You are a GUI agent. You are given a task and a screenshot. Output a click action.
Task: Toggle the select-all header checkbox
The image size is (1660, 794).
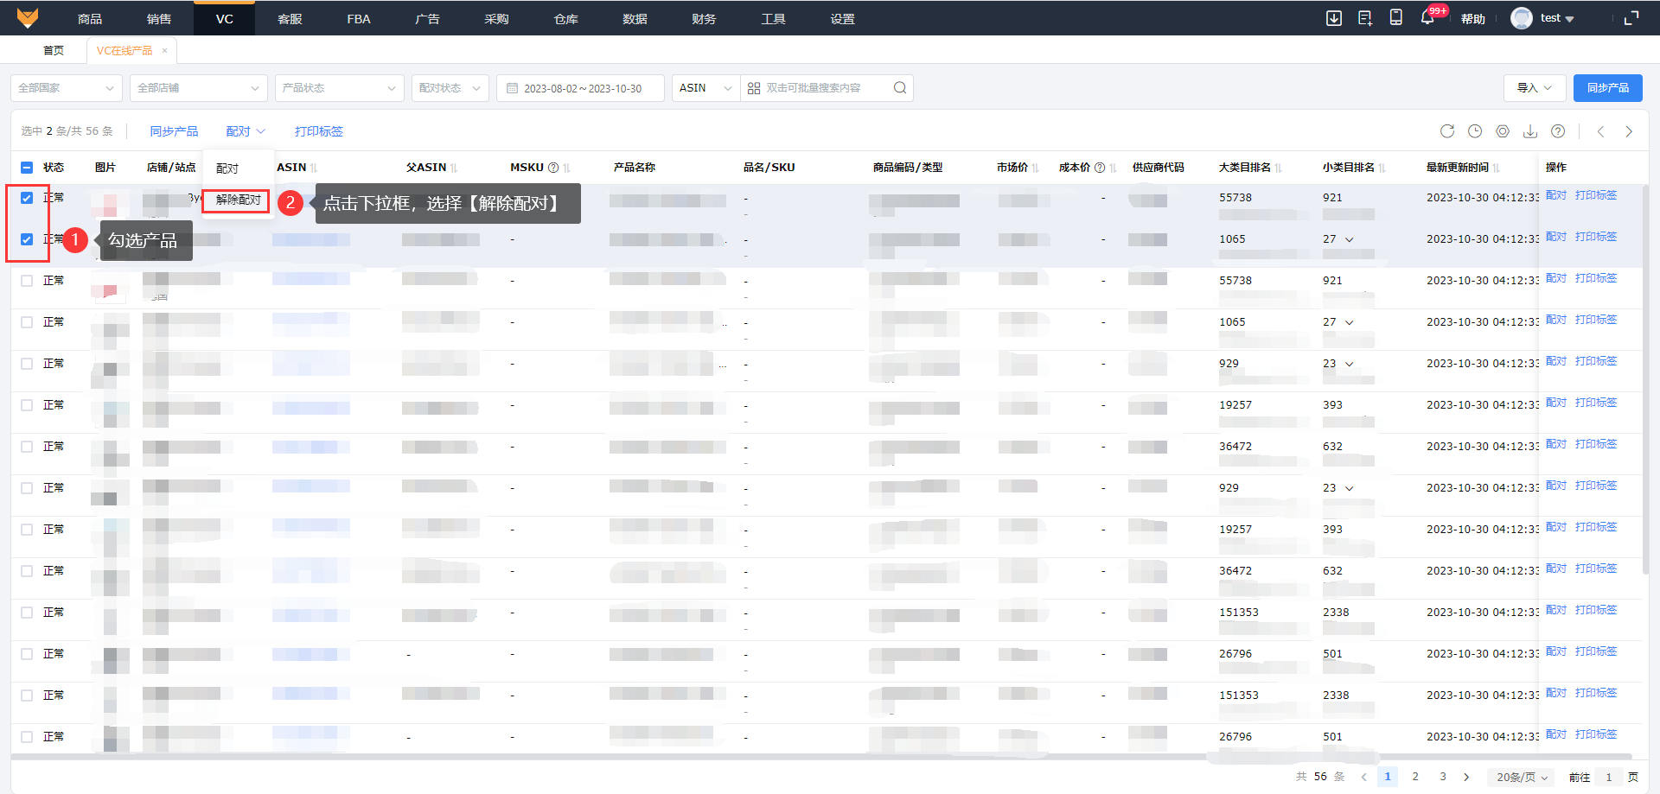[x=27, y=168]
